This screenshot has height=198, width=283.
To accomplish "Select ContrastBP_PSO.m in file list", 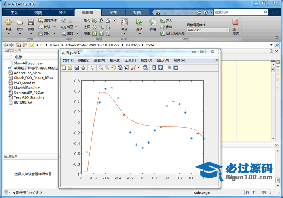I will point(29,93).
